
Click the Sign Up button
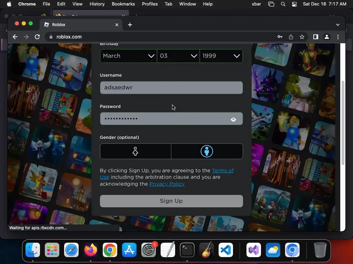coord(171,201)
